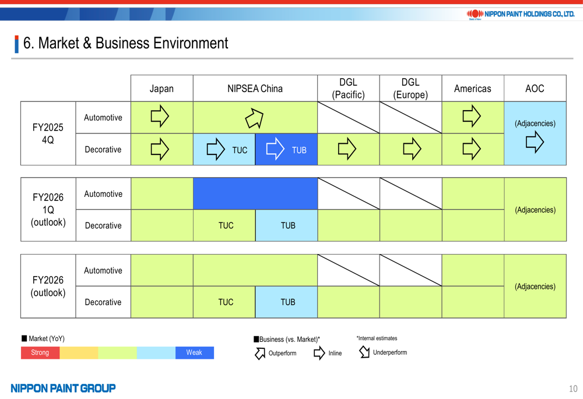Click the Americas Automotive arrow in FY2025 4Q

pyautogui.click(x=472, y=116)
